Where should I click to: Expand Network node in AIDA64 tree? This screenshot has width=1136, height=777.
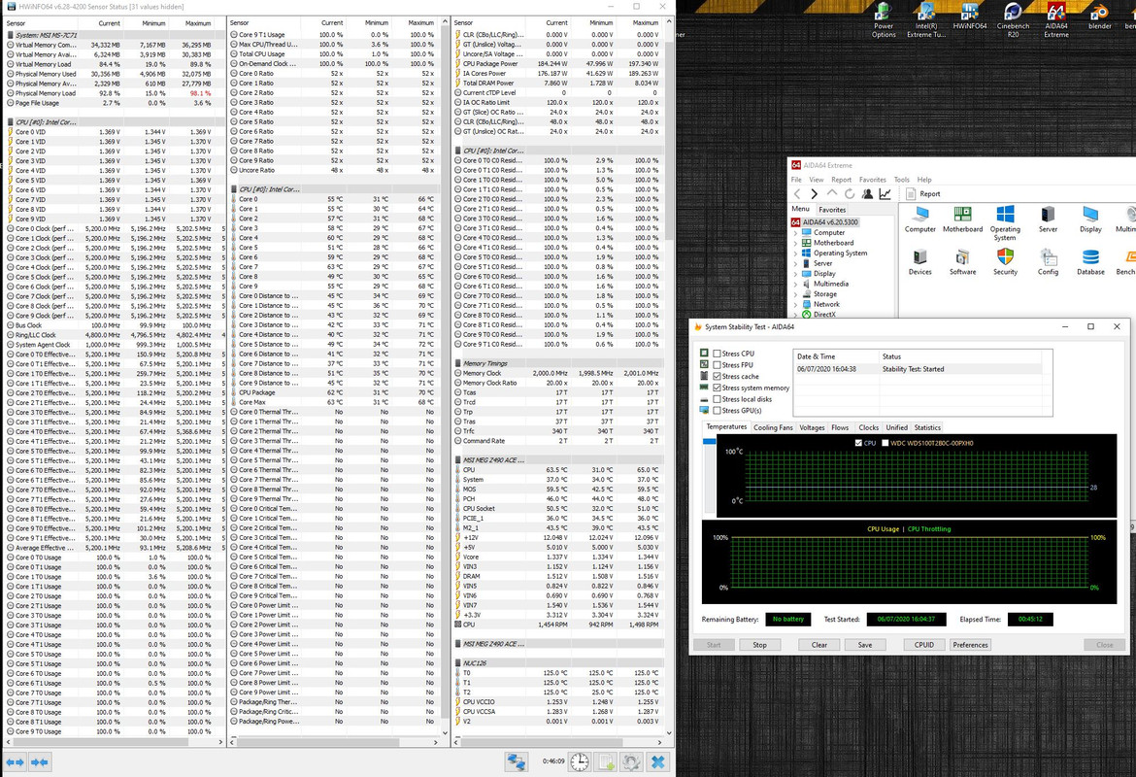(x=795, y=304)
